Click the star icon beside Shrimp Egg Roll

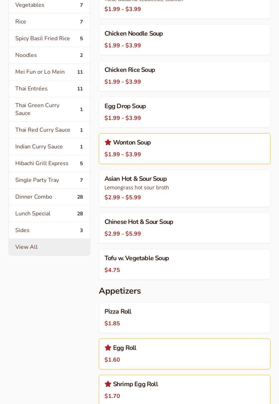tap(108, 384)
